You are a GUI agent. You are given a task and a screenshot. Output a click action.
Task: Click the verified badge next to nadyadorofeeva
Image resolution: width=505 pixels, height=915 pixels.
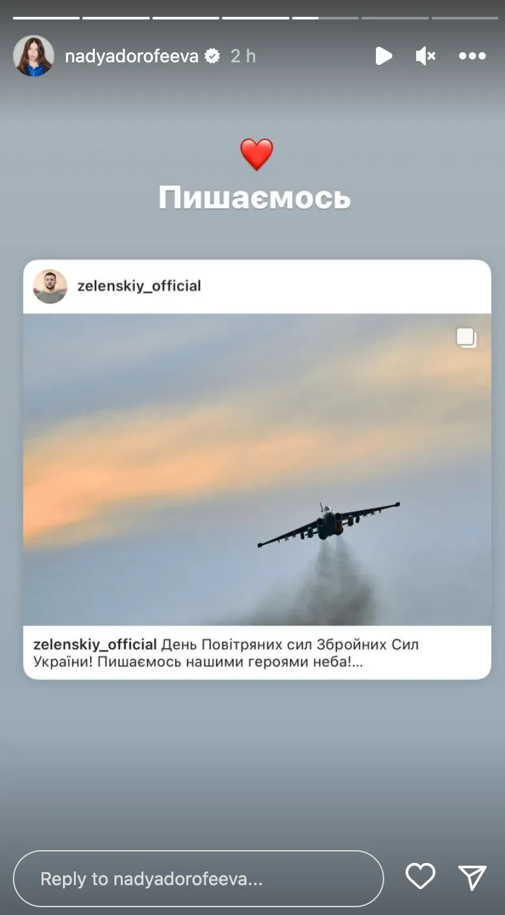click(x=212, y=56)
